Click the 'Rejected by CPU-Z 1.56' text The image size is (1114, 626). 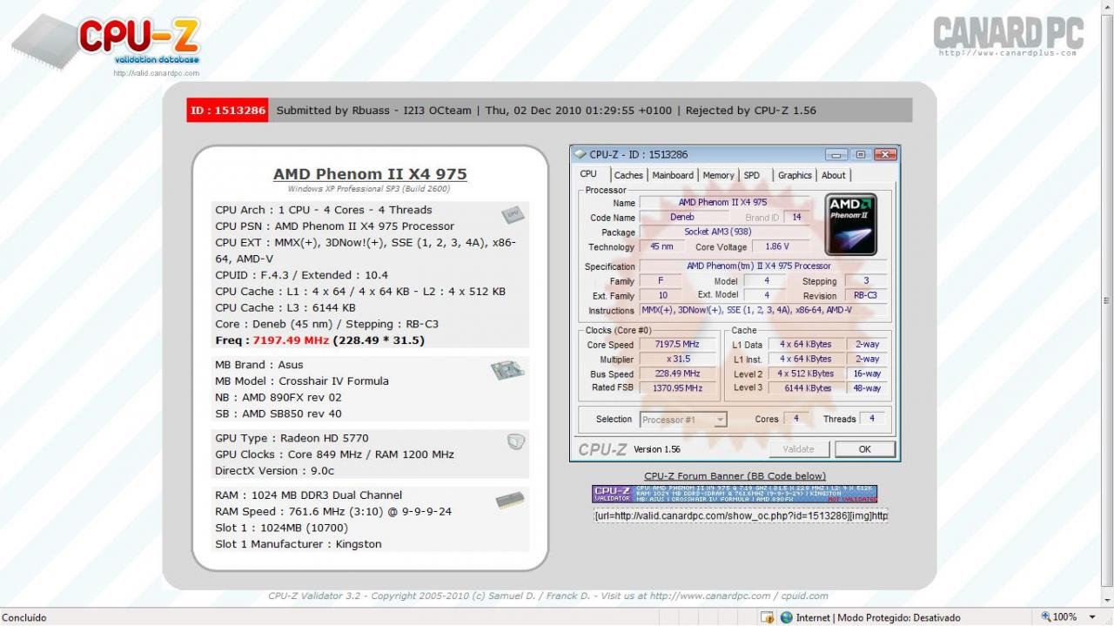751,111
